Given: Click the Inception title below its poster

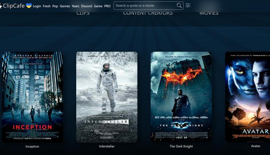Looking at the screenshot, I should [32, 147].
